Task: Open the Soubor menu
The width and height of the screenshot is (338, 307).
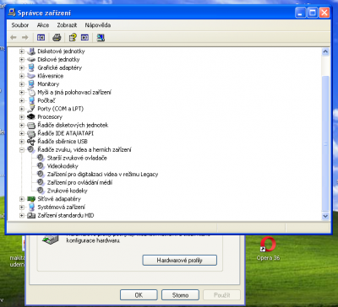Action: (x=20, y=25)
